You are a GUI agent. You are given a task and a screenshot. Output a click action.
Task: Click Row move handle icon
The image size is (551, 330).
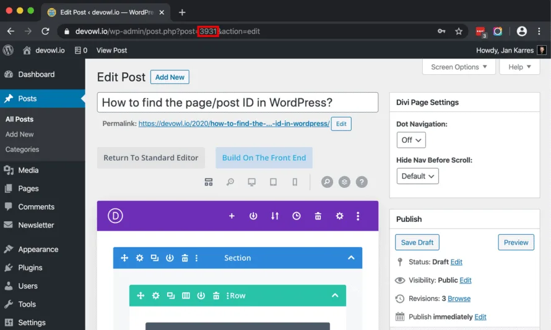141,295
